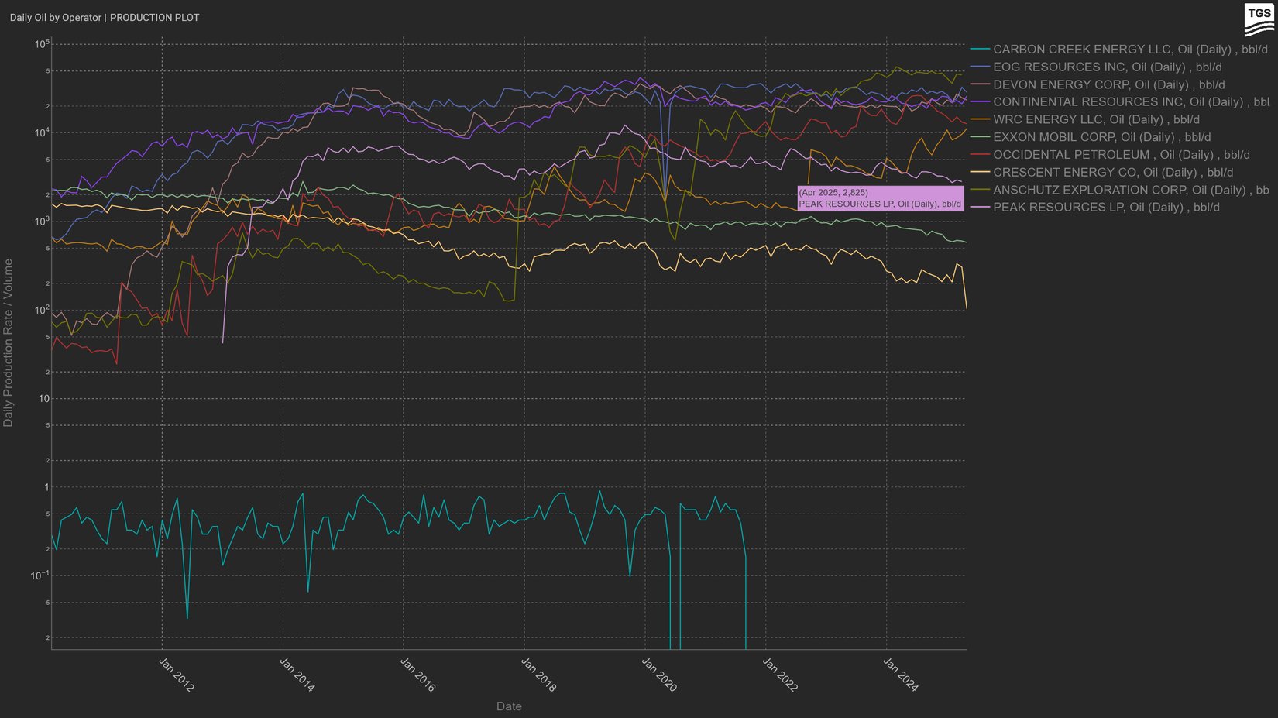Click the chart title Daily Oil by Operator
1278x718 pixels.
tap(105, 18)
